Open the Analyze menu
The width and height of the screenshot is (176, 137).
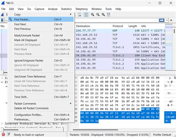point(53,9)
